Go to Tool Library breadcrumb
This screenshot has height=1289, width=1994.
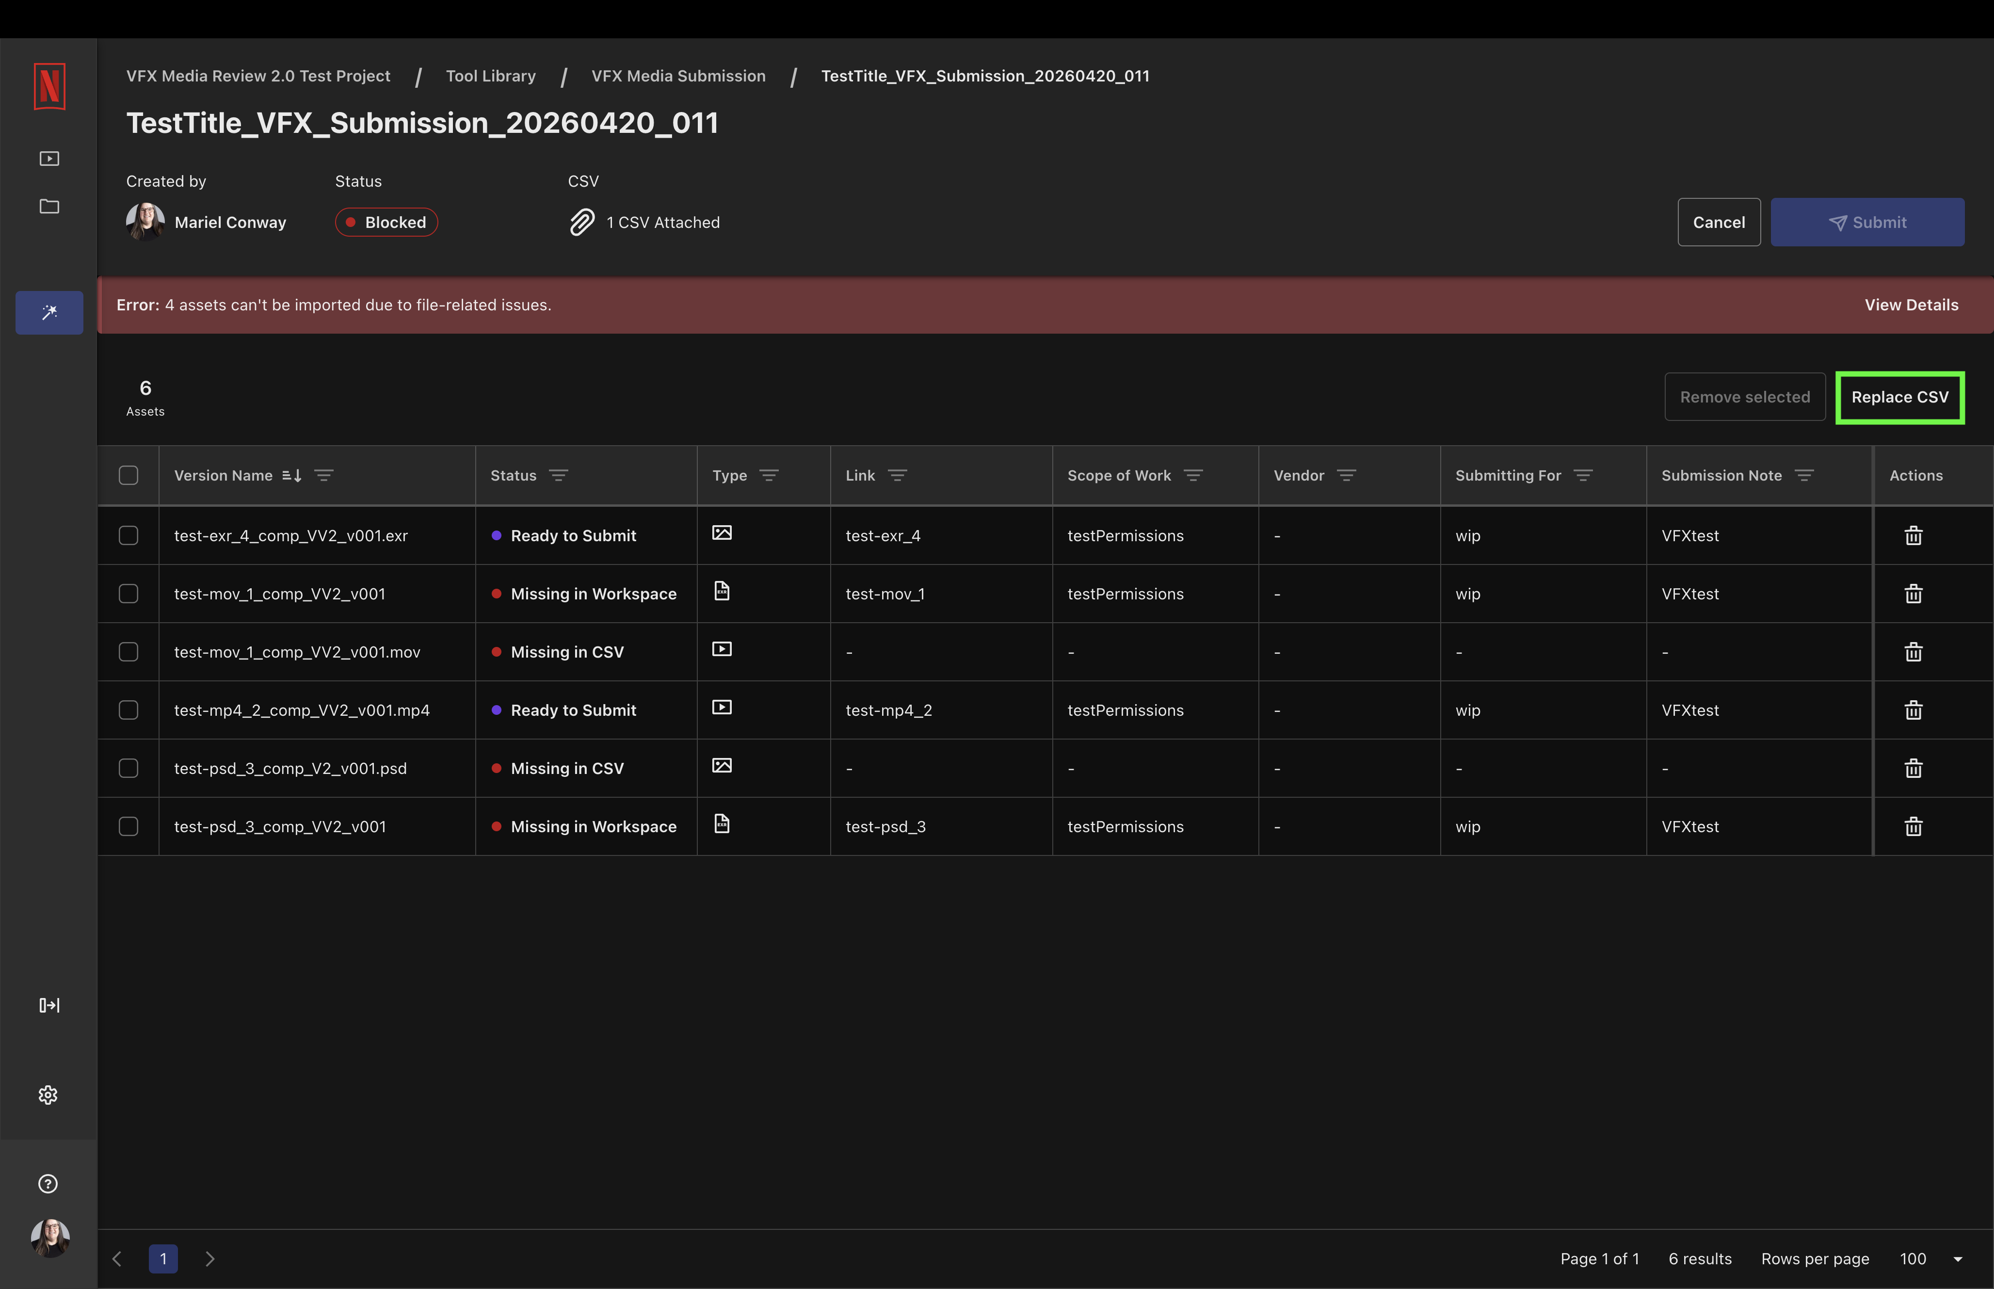490,76
